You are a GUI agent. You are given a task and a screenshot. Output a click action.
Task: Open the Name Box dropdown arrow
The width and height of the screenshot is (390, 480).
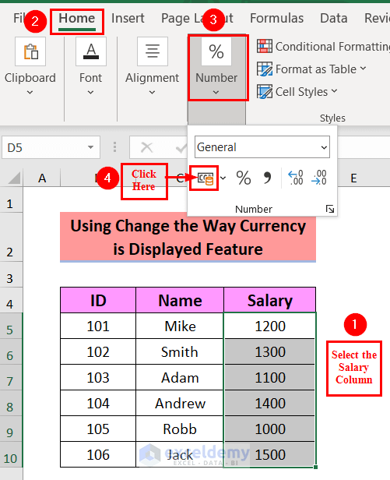(90, 147)
